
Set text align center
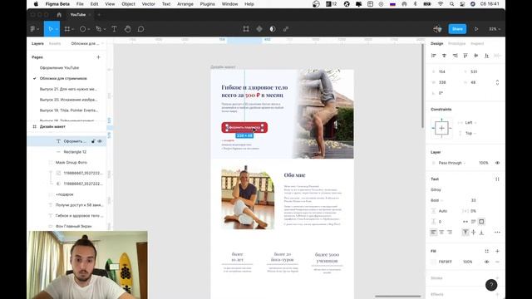tap(441, 233)
